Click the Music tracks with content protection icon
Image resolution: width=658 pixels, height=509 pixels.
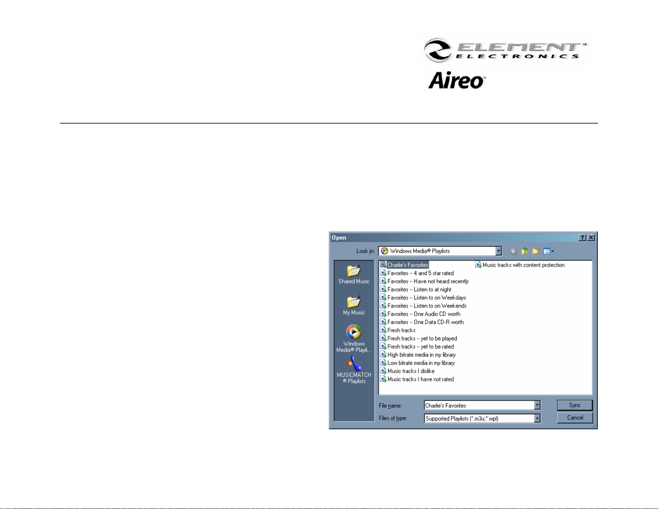pos(478,265)
